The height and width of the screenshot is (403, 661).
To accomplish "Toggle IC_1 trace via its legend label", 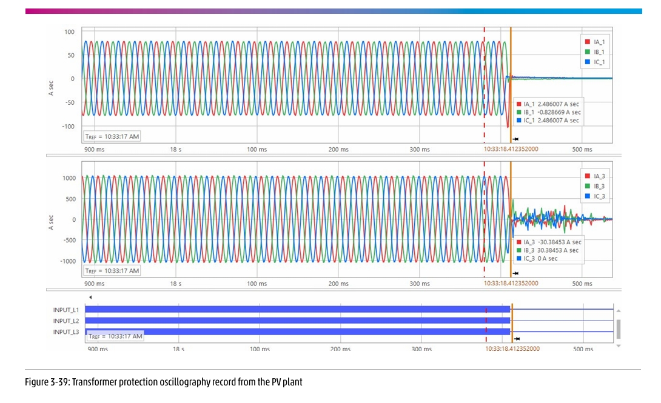I will [599, 62].
